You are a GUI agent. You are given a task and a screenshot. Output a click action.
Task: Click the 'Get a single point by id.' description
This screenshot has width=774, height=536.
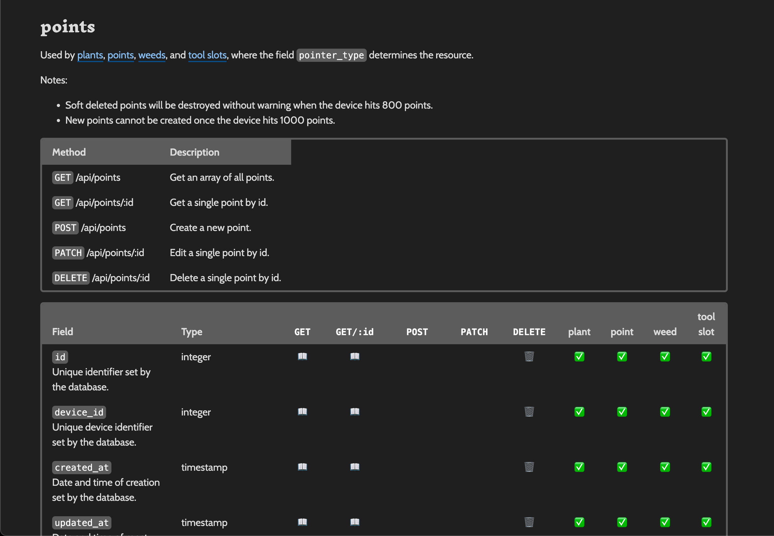coord(219,203)
